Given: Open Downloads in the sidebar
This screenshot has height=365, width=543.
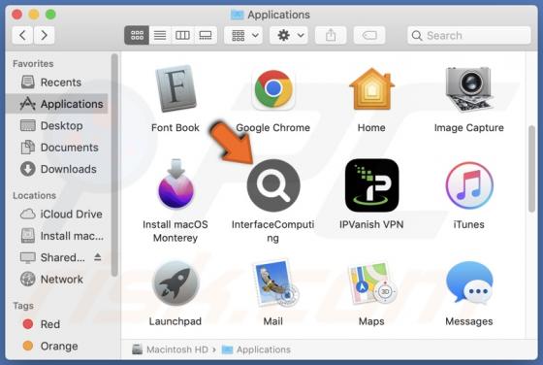Looking at the screenshot, I should [57, 169].
